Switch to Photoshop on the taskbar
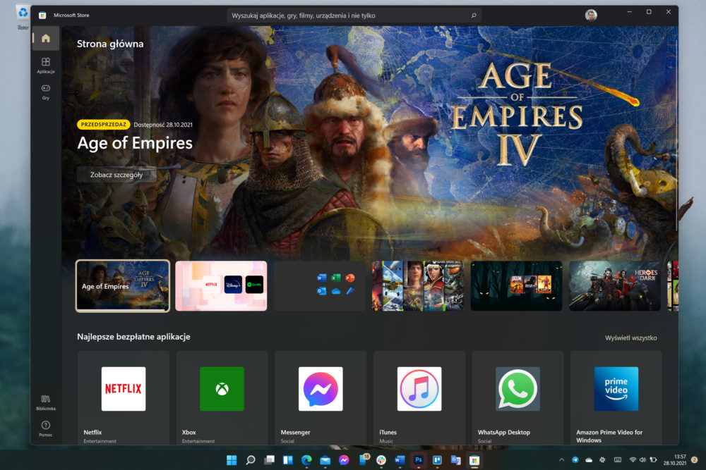 pyautogui.click(x=418, y=460)
